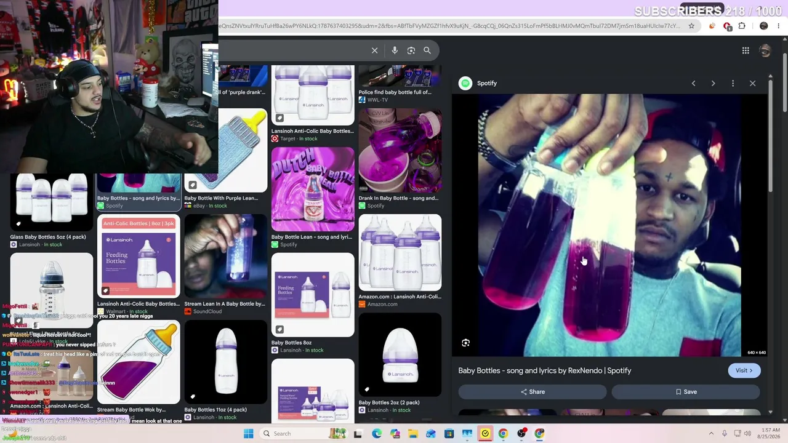Open the large preview image

click(609, 225)
